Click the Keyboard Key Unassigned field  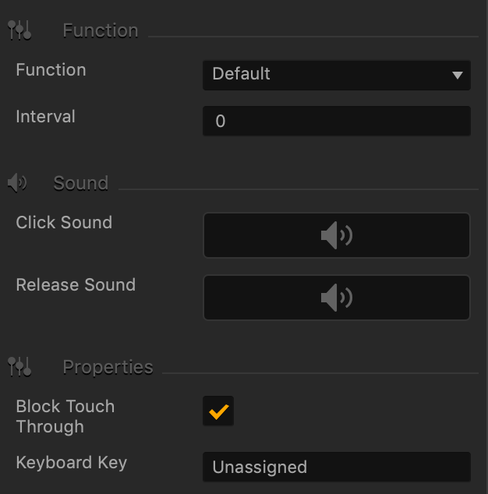pos(337,467)
